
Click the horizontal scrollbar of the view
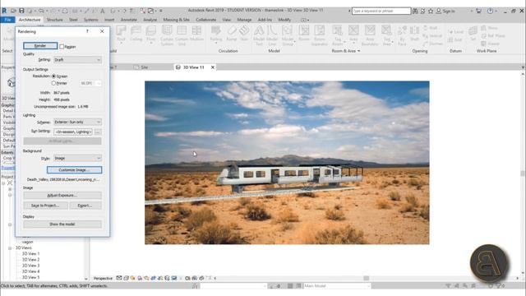tap(367, 278)
